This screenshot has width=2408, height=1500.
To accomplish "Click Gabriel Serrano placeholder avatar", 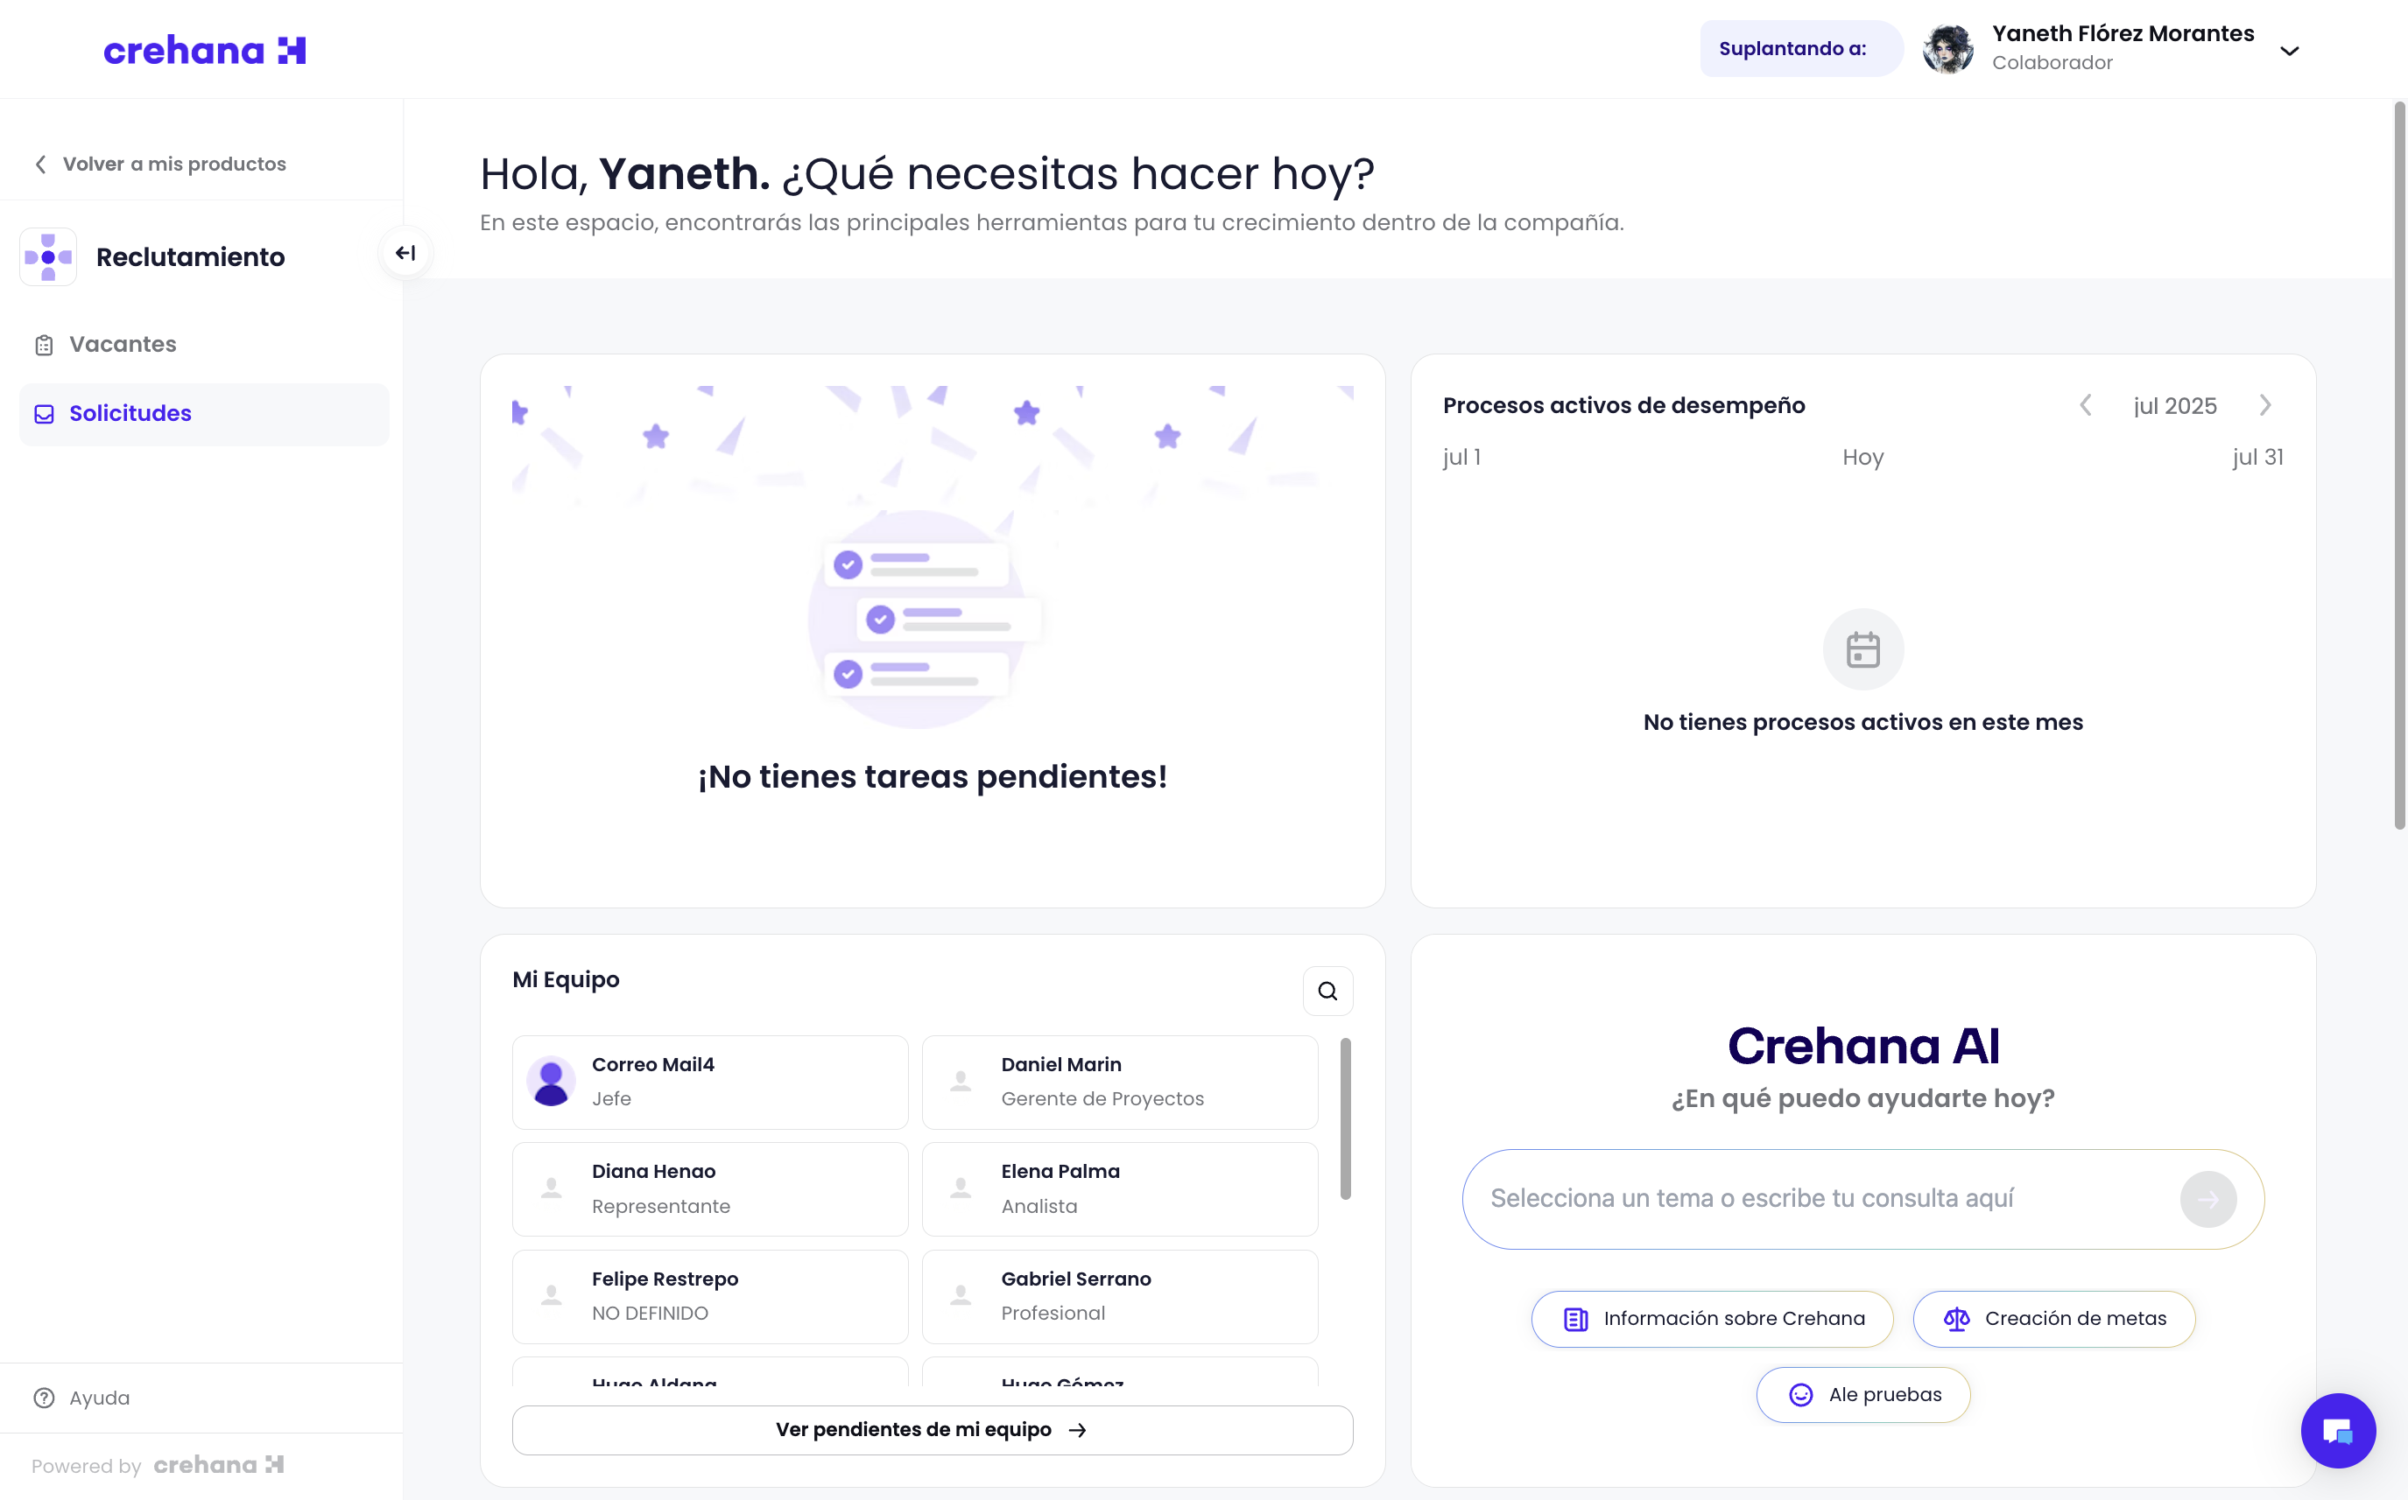I will click(x=961, y=1295).
